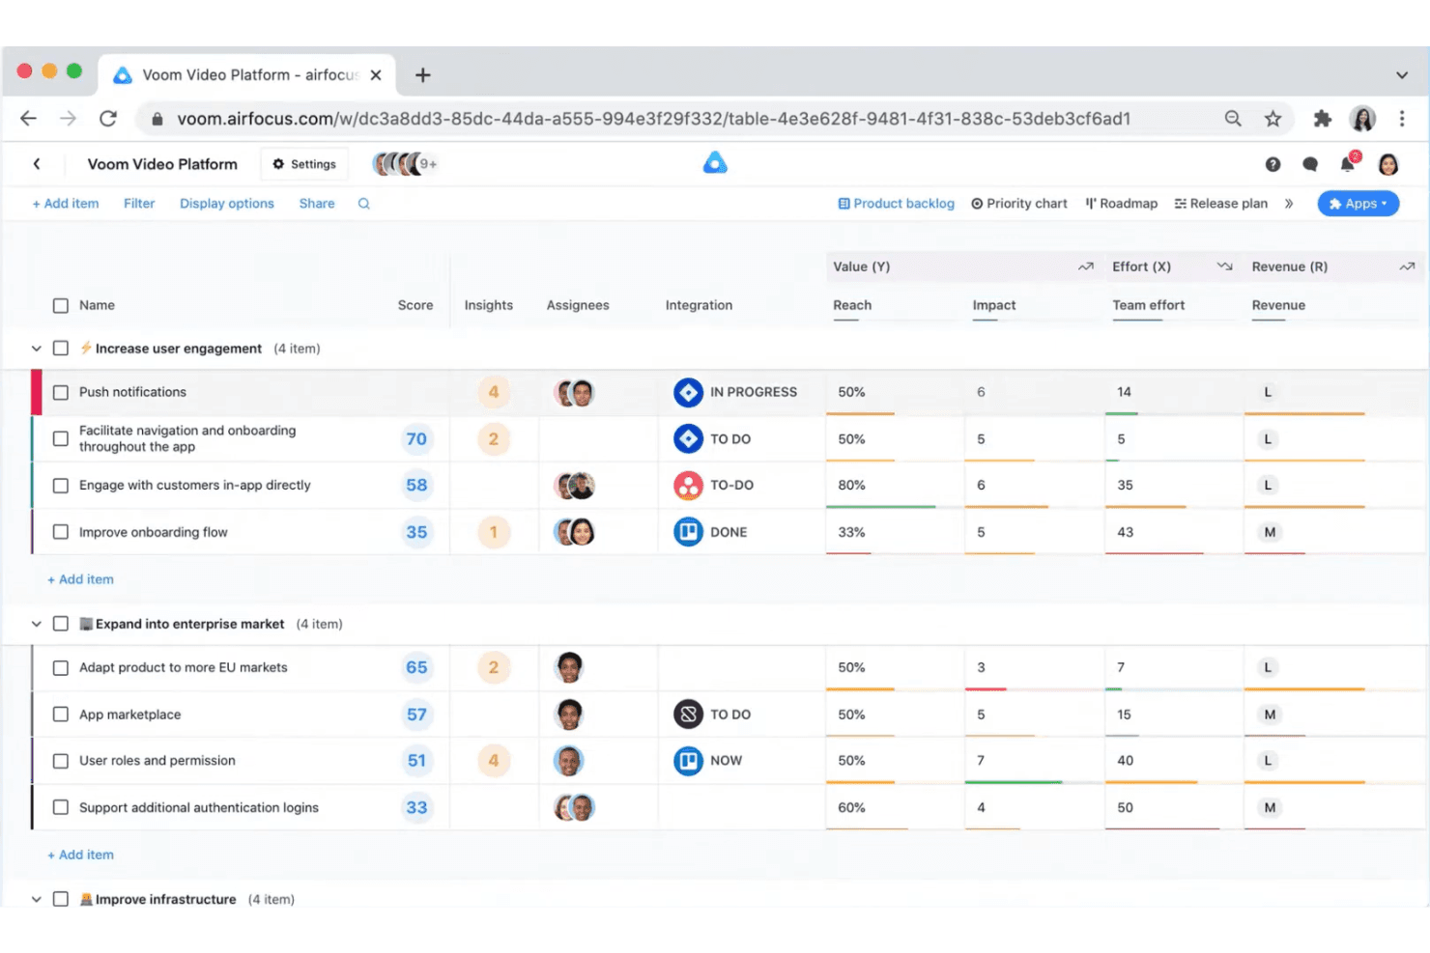
Task: Switch to the Roadmap view
Action: click(1122, 204)
